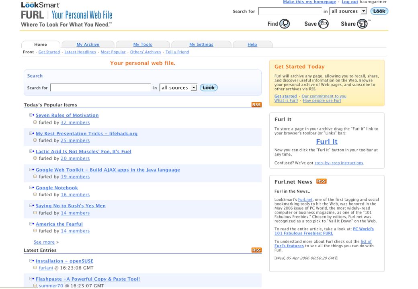This screenshot has height=289, width=418.
Task: Click Make this my homepage link
Action: point(309,2)
